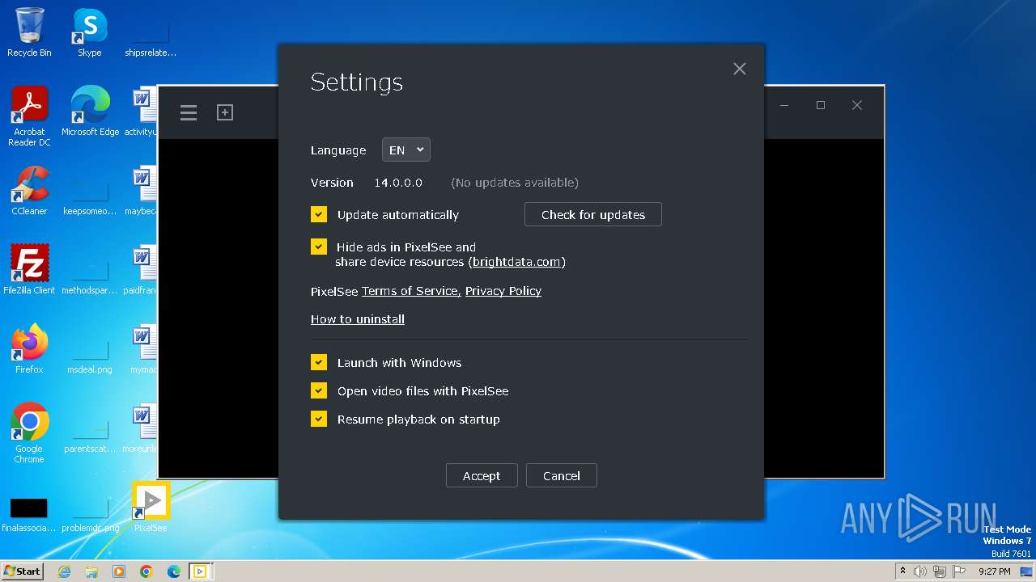The image size is (1036, 582).
Task: Click the Action Center flag tray icon
Action: point(959,571)
